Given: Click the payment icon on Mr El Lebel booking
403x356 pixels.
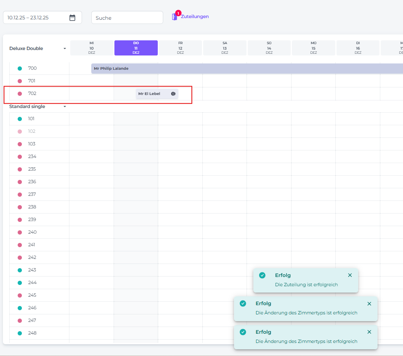Looking at the screenshot, I should (173, 94).
